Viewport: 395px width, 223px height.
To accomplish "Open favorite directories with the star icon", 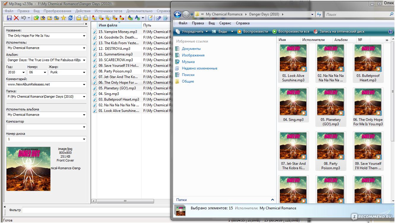I will pyautogui.click(x=63, y=18).
